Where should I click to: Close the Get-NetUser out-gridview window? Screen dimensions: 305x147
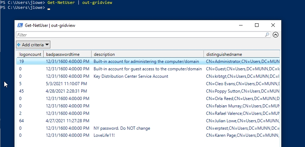click(273, 25)
